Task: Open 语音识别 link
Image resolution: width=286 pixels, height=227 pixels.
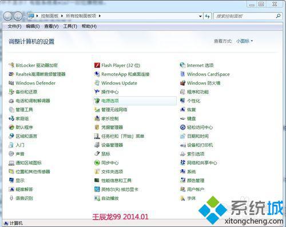Action: click(x=24, y=198)
